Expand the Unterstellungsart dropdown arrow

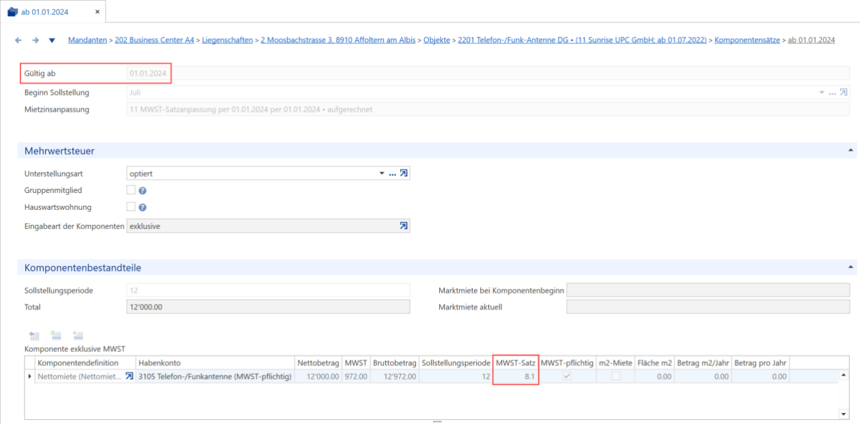pyautogui.click(x=382, y=174)
